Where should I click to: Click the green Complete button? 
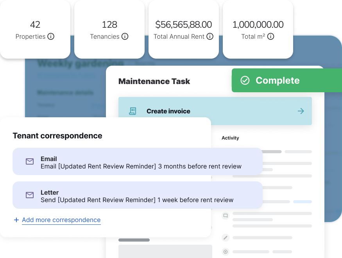(x=287, y=80)
